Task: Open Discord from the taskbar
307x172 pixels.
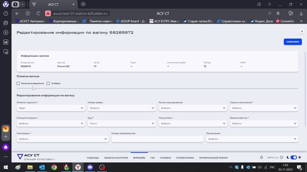Action: pos(90,167)
